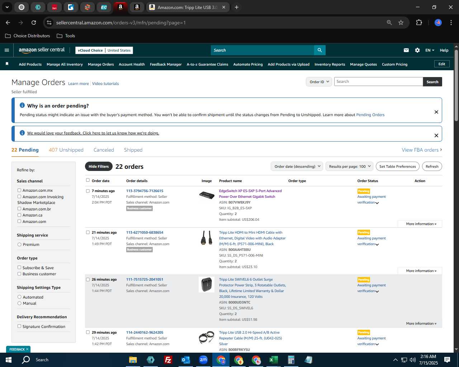The image size is (459, 367).
Task: Open Feedback Manager in nav bar
Action: 166,65
